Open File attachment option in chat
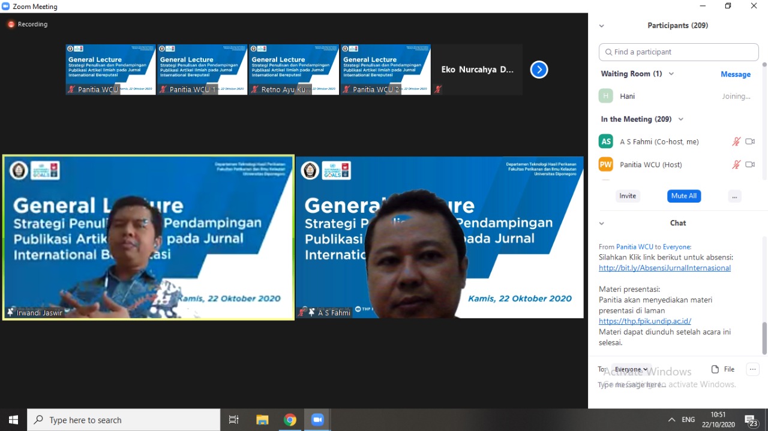The height and width of the screenshot is (431, 768). pos(723,369)
